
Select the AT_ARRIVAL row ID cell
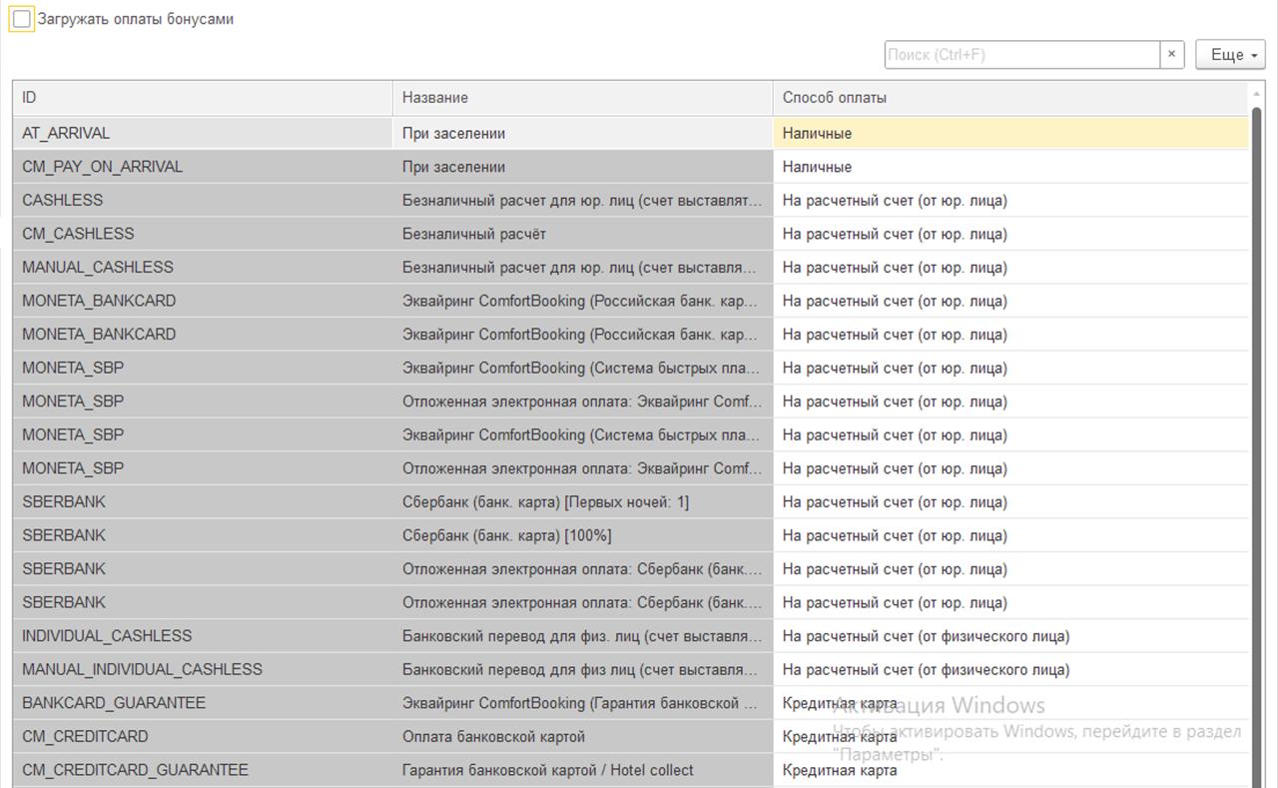point(66,134)
